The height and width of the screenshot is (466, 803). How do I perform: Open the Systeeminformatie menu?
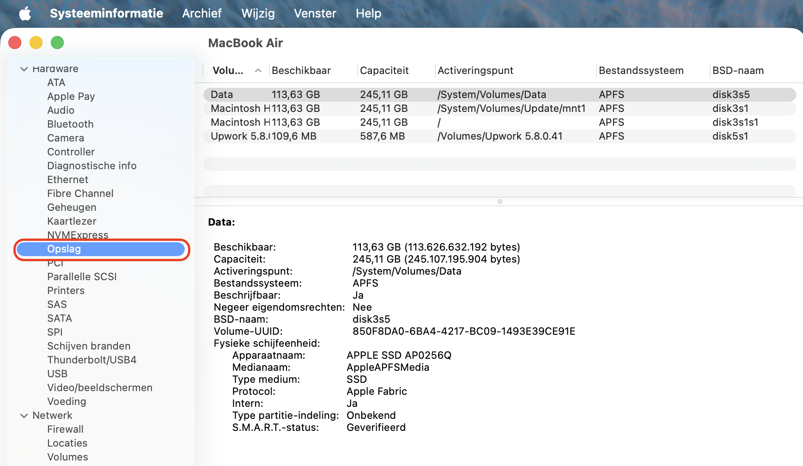[106, 13]
